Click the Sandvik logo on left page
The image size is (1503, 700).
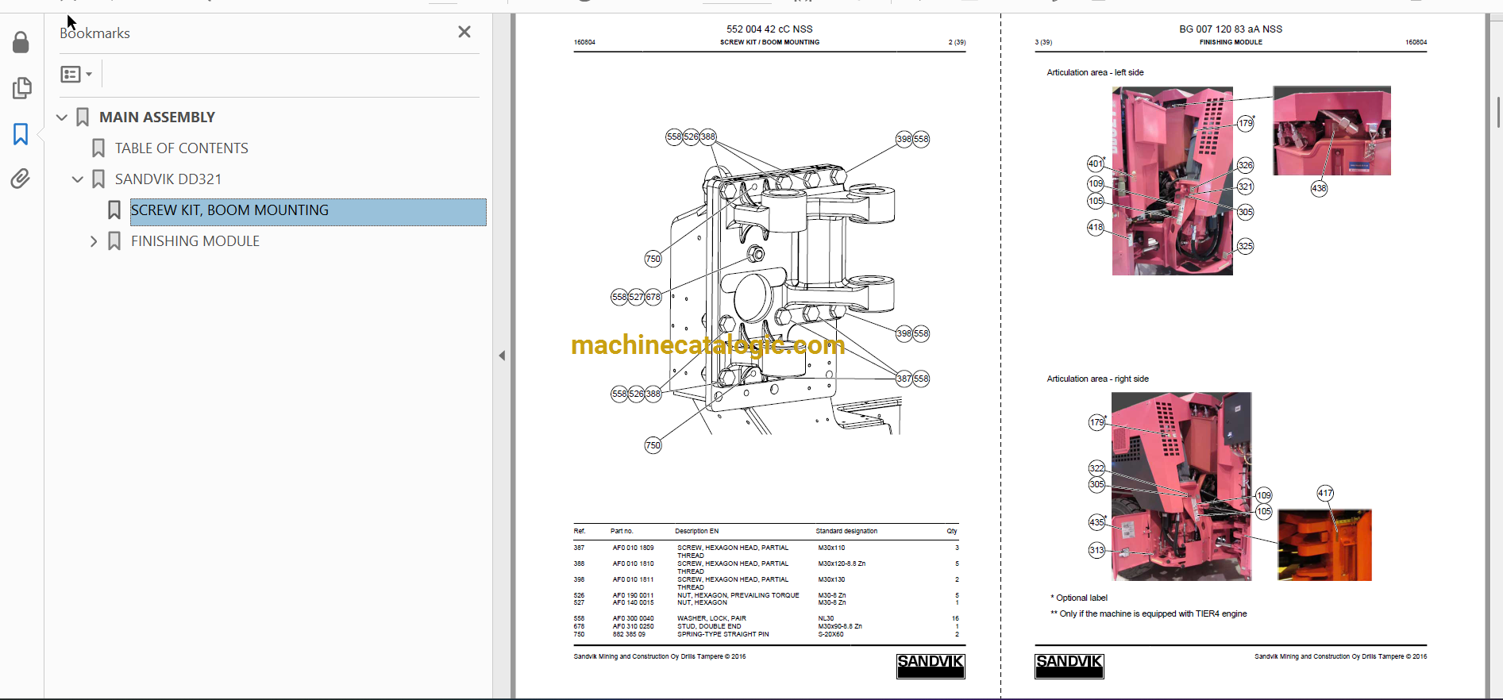(x=931, y=666)
